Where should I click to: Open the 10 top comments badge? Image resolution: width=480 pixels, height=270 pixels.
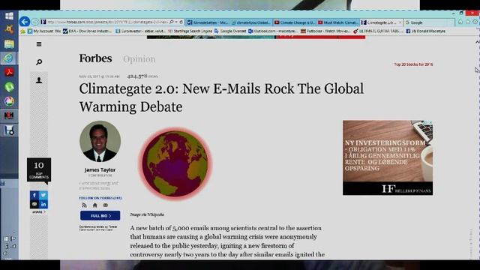coord(39,170)
